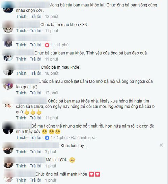Open avatar of 'Chúc ông bà mãi mạnh khỏe' commenter
The height and width of the screenshot is (184, 168).
point(8,176)
